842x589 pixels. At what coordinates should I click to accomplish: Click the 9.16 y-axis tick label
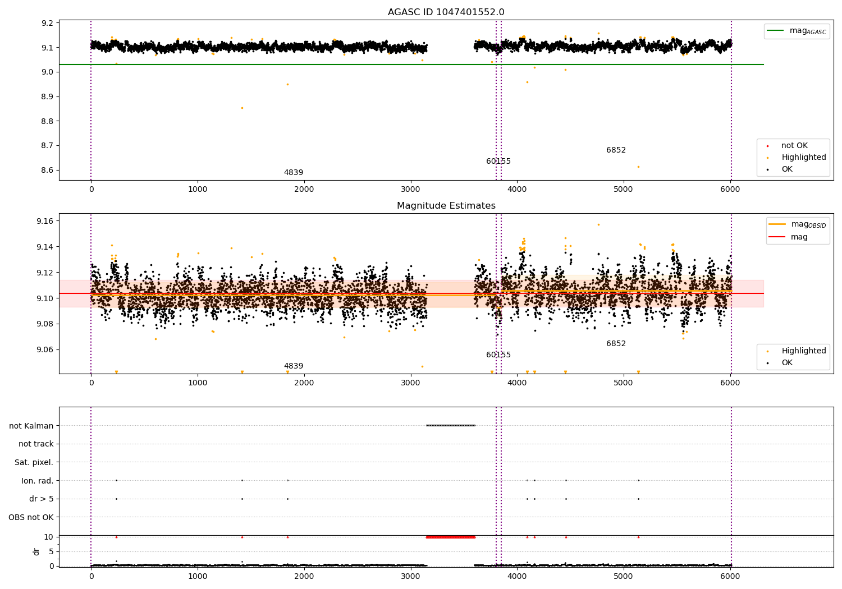point(45,222)
